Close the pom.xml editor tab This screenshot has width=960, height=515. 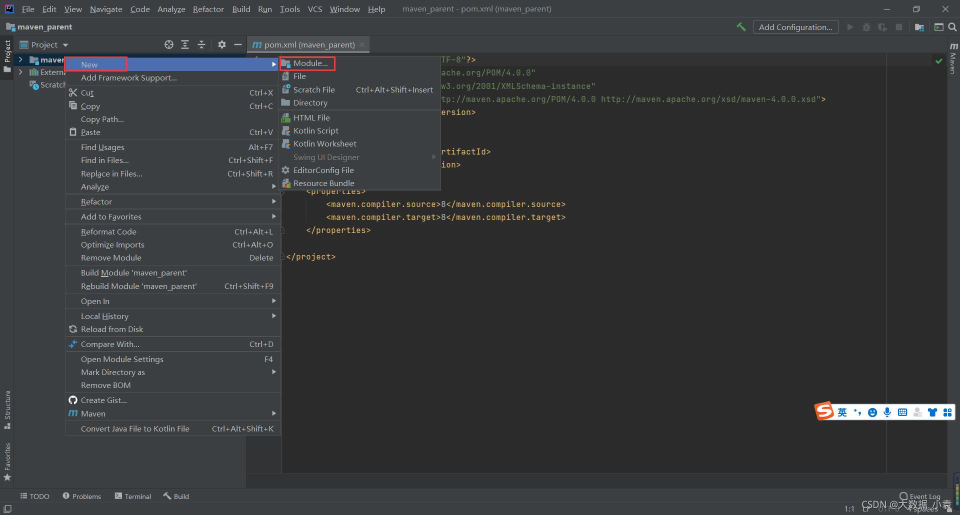[x=362, y=44]
